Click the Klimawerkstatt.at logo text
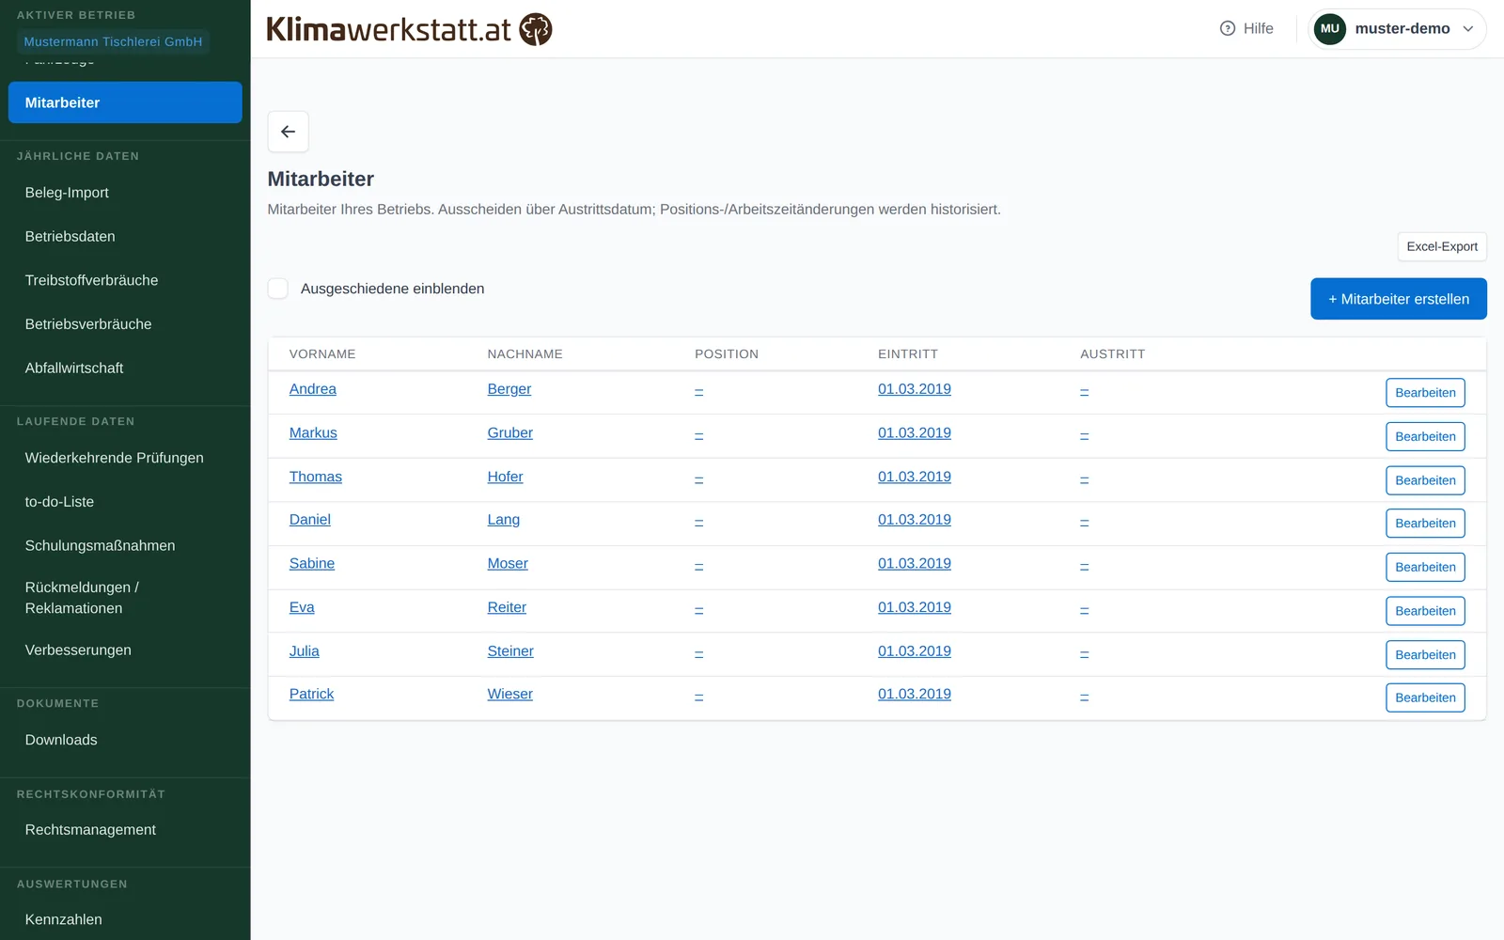 [x=388, y=29]
